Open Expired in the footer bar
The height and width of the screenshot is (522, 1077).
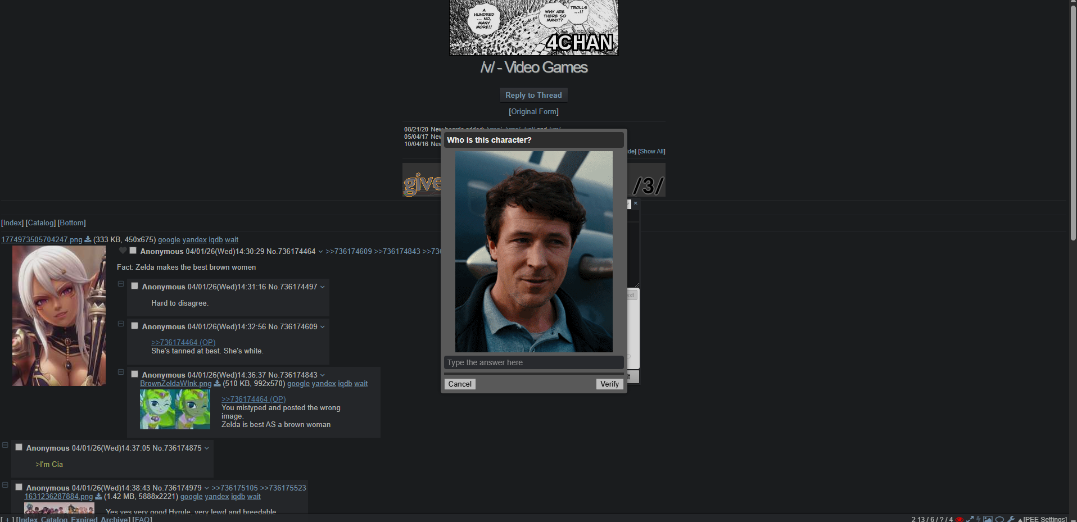tap(84, 519)
